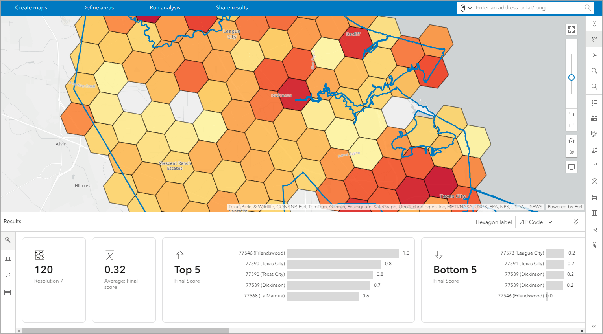Open the Drive time tool
This screenshot has width=603, height=334.
(x=594, y=197)
